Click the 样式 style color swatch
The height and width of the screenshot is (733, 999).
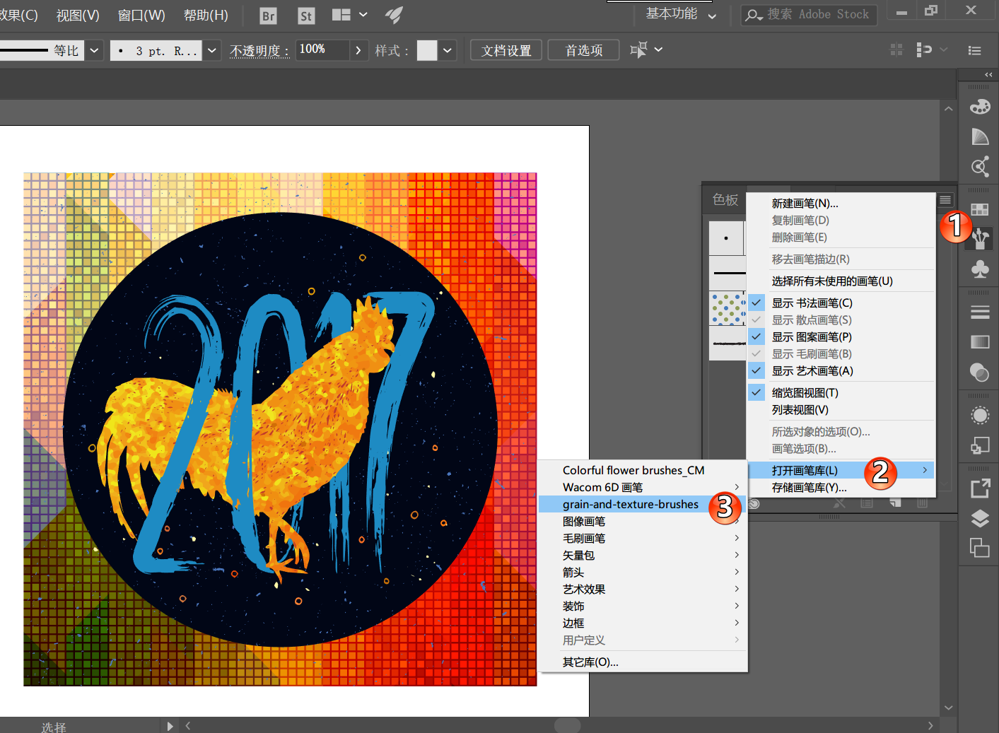point(427,50)
